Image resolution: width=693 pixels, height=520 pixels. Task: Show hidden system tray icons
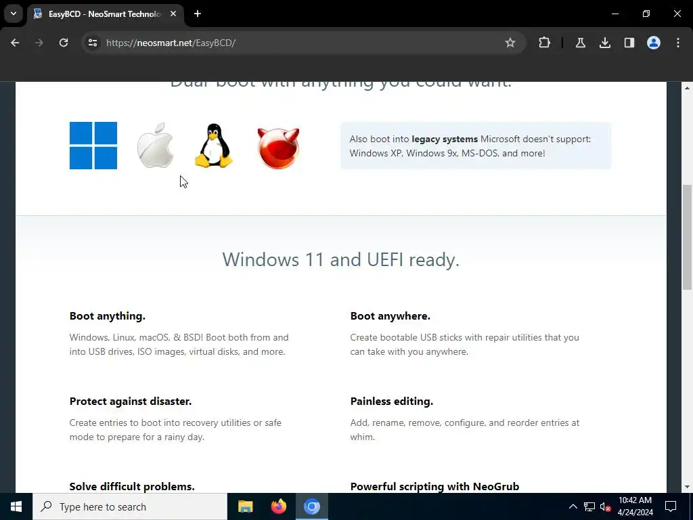pyautogui.click(x=573, y=506)
